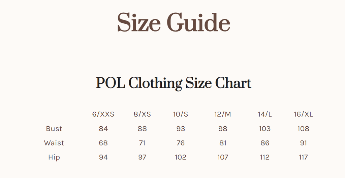Click the 10/S size column header
The image size is (345, 178).
[181, 114]
